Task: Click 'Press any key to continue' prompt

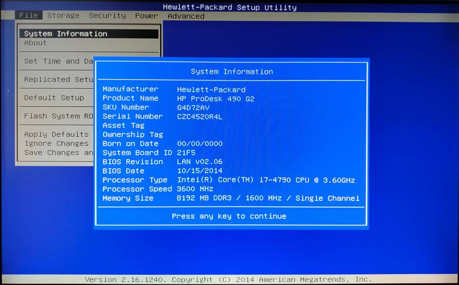Action: click(229, 216)
